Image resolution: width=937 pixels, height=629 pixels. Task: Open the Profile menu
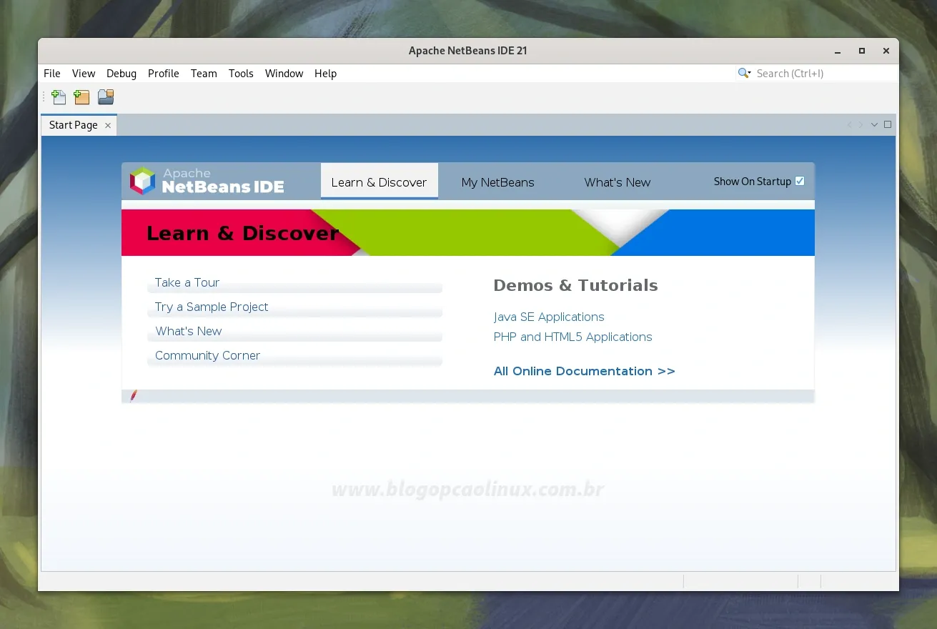164,74
